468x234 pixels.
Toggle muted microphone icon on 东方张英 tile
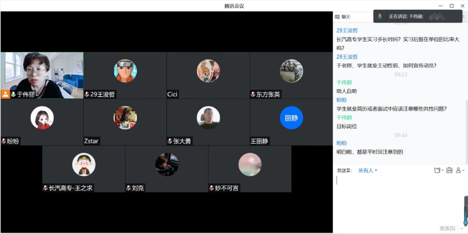click(x=253, y=95)
